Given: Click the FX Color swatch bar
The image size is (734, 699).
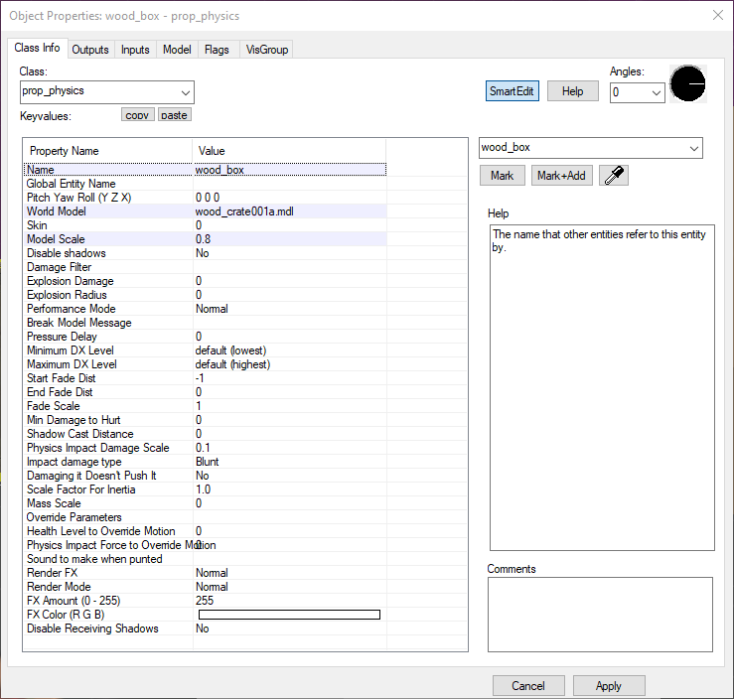Looking at the screenshot, I should point(289,615).
